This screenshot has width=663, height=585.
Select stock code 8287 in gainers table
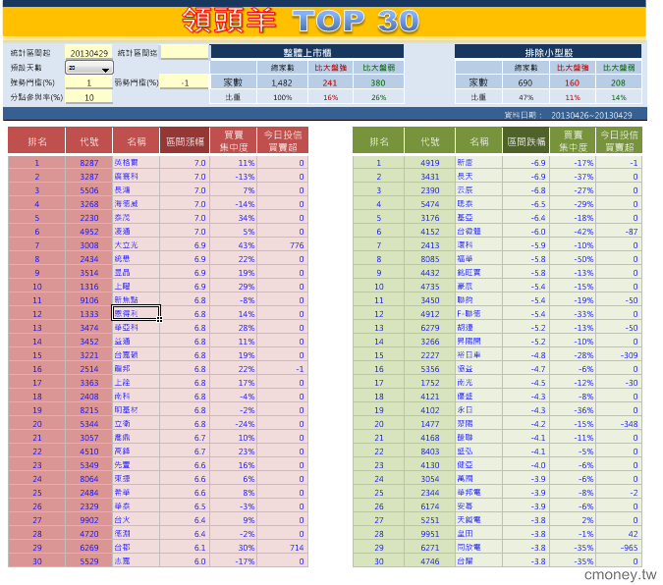[88, 163]
